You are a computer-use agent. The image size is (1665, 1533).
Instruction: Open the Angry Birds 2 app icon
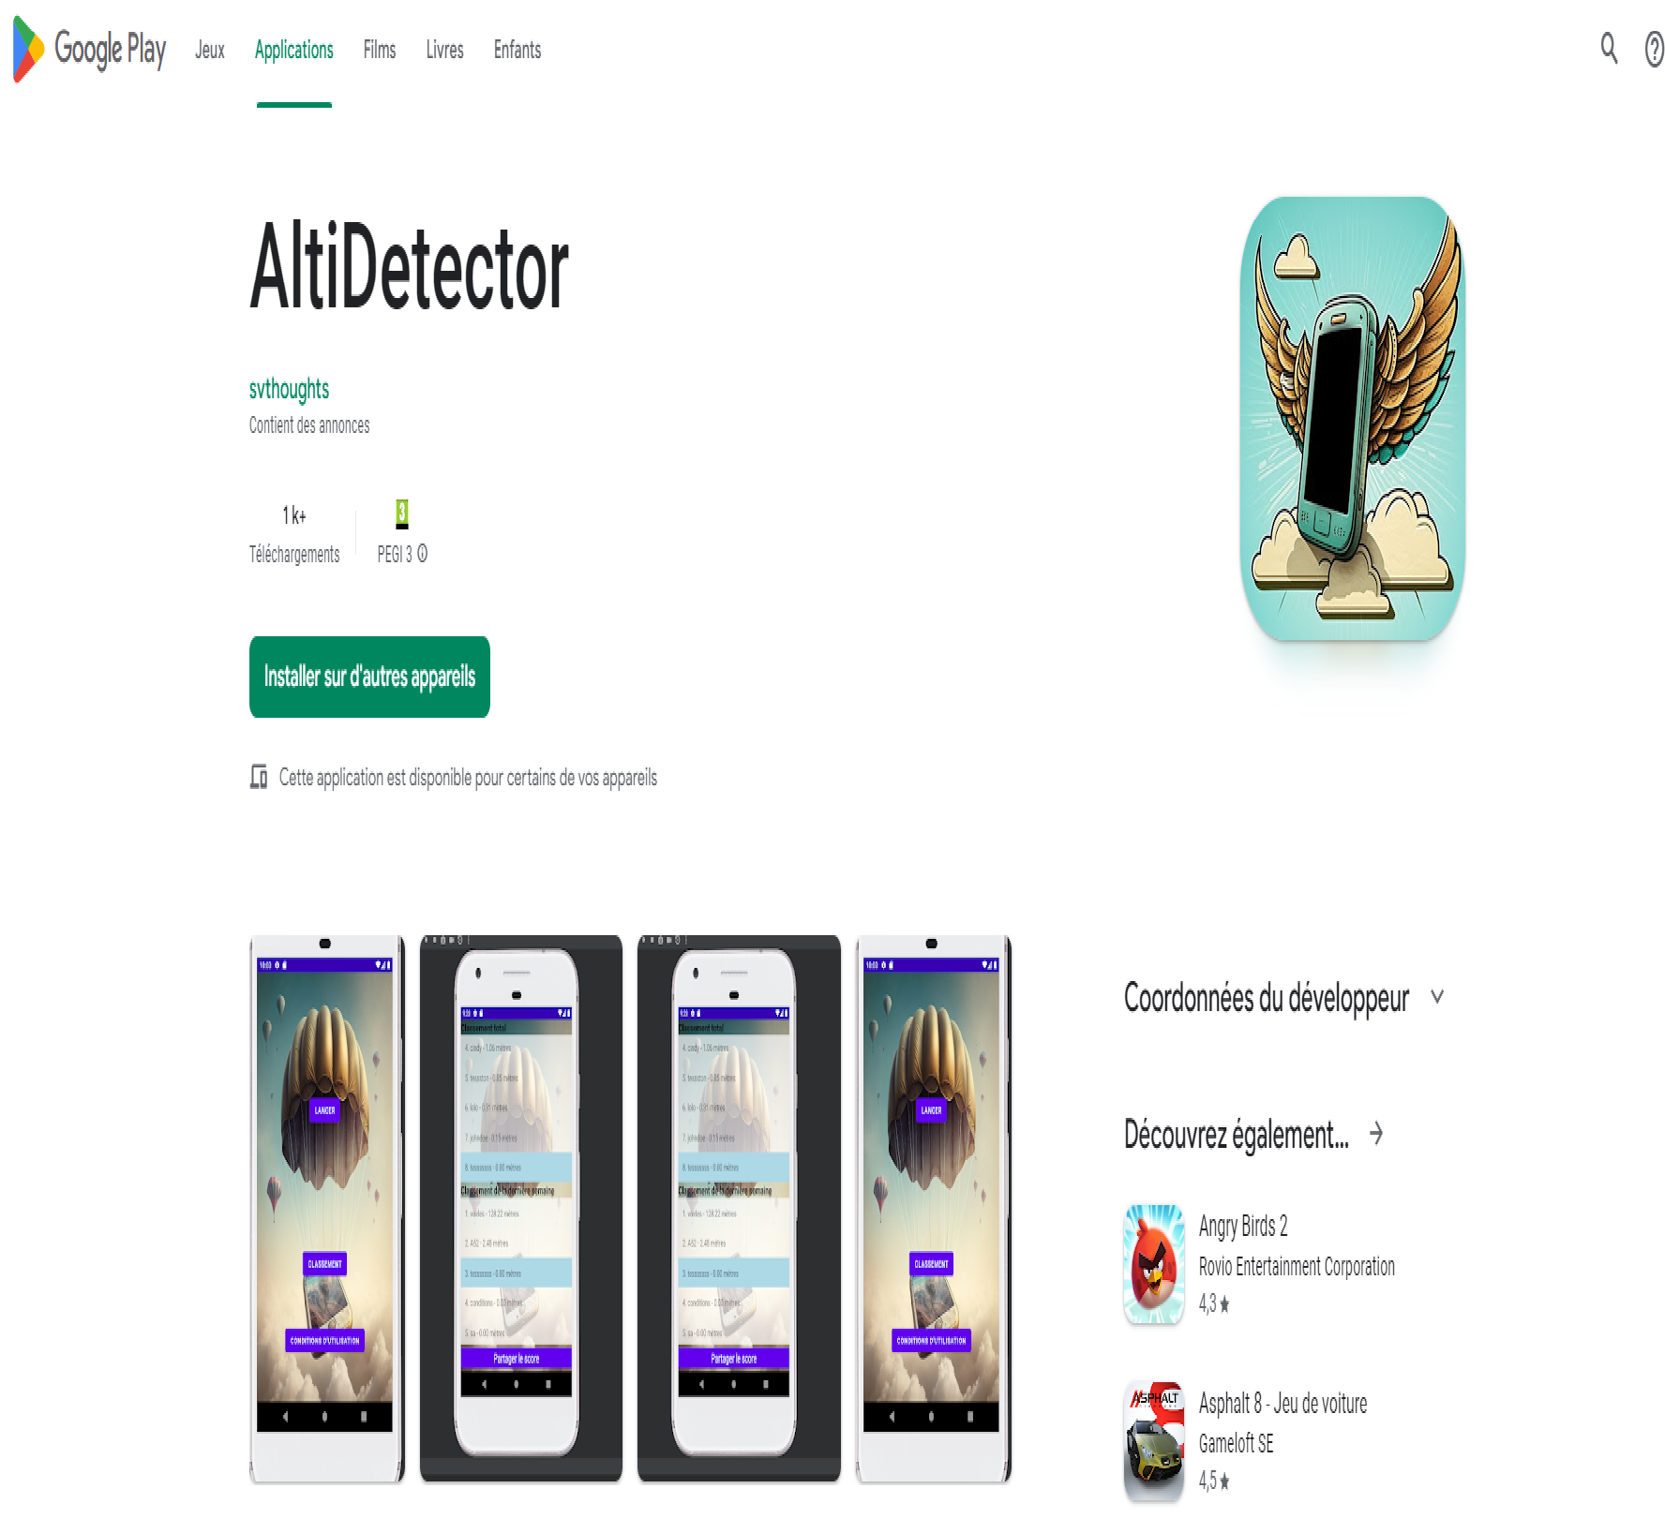pyautogui.click(x=1154, y=1263)
